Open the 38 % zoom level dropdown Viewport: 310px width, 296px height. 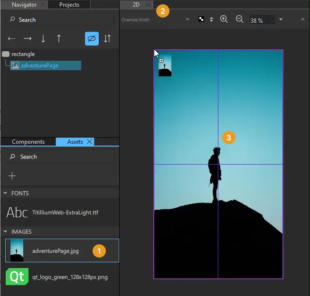[281, 20]
